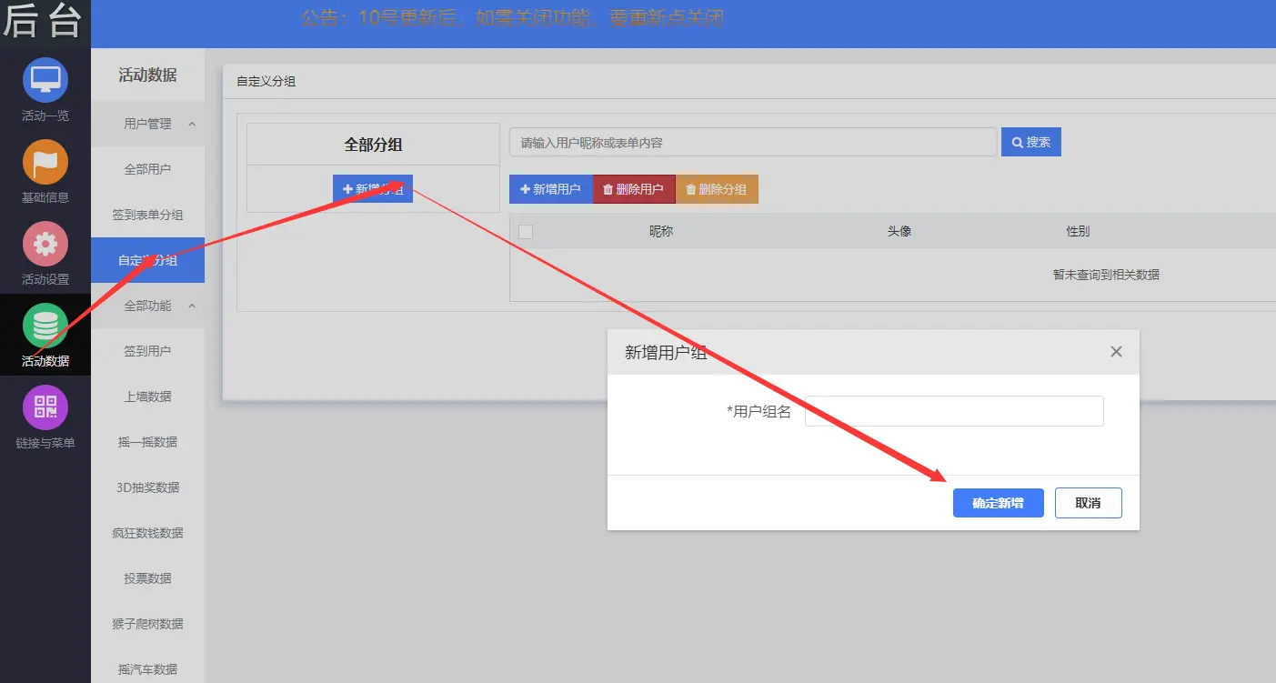
Task: Open 全部用户 in the side menu
Action: point(147,169)
